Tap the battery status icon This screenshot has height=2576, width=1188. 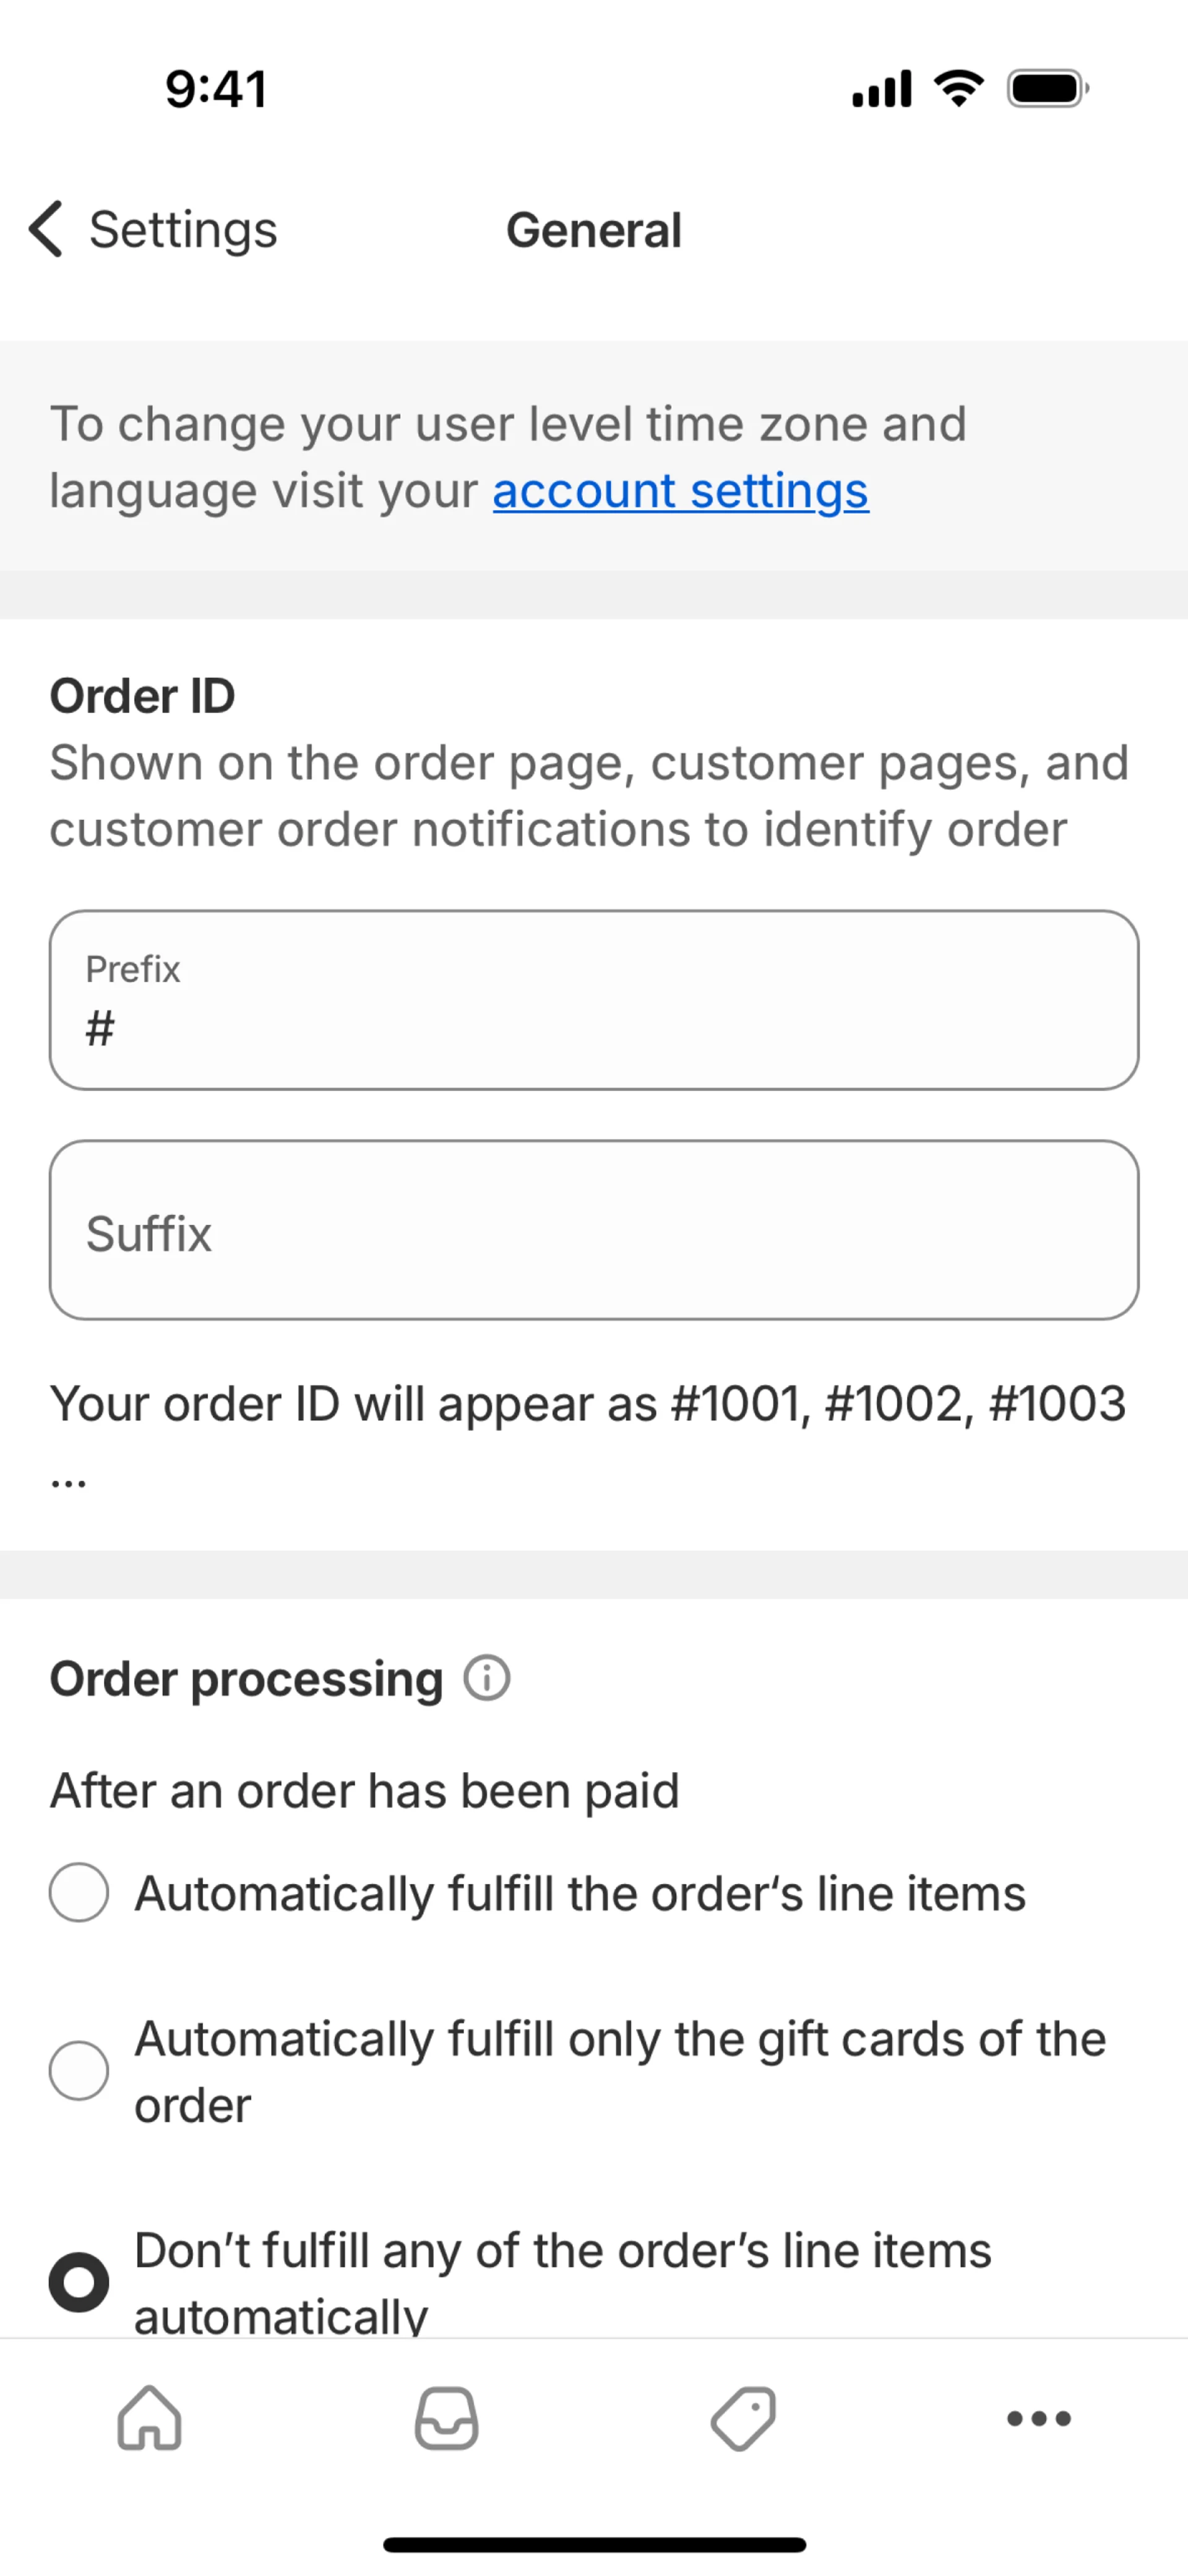click(x=1047, y=89)
